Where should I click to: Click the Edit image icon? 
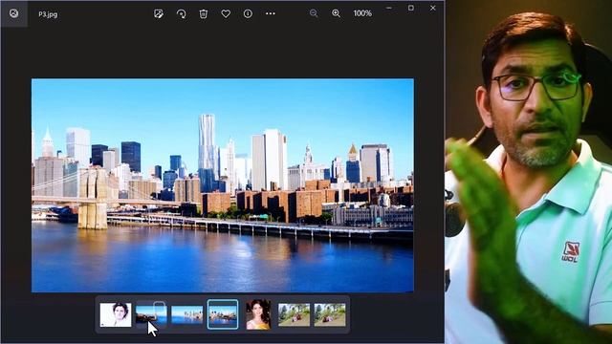159,13
